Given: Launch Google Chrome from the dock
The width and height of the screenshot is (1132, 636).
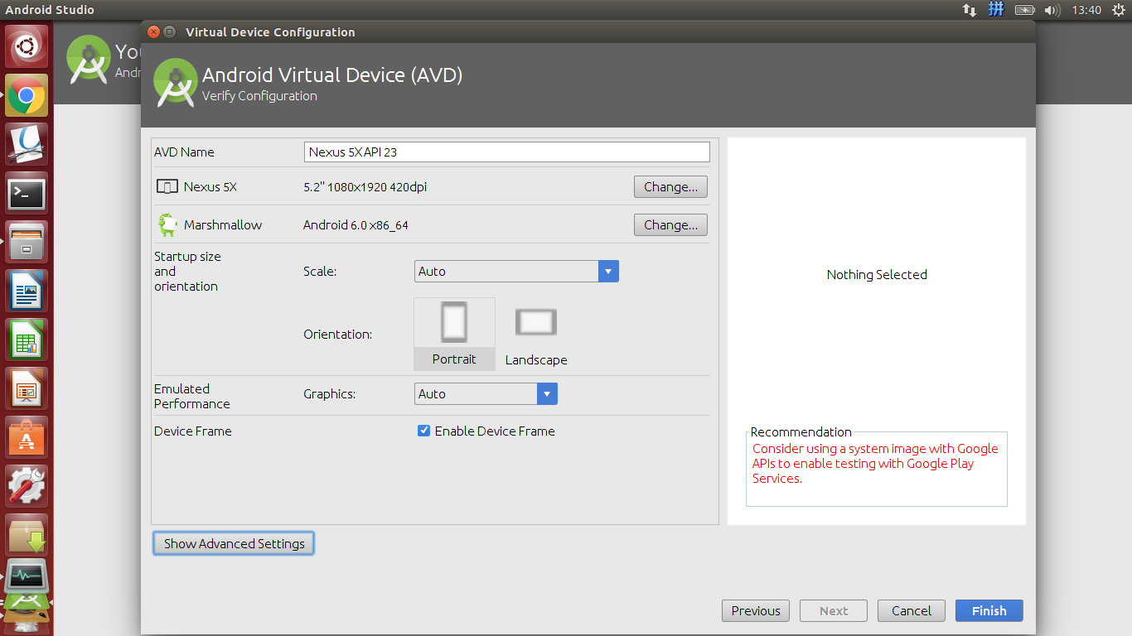Looking at the screenshot, I should tap(27, 95).
